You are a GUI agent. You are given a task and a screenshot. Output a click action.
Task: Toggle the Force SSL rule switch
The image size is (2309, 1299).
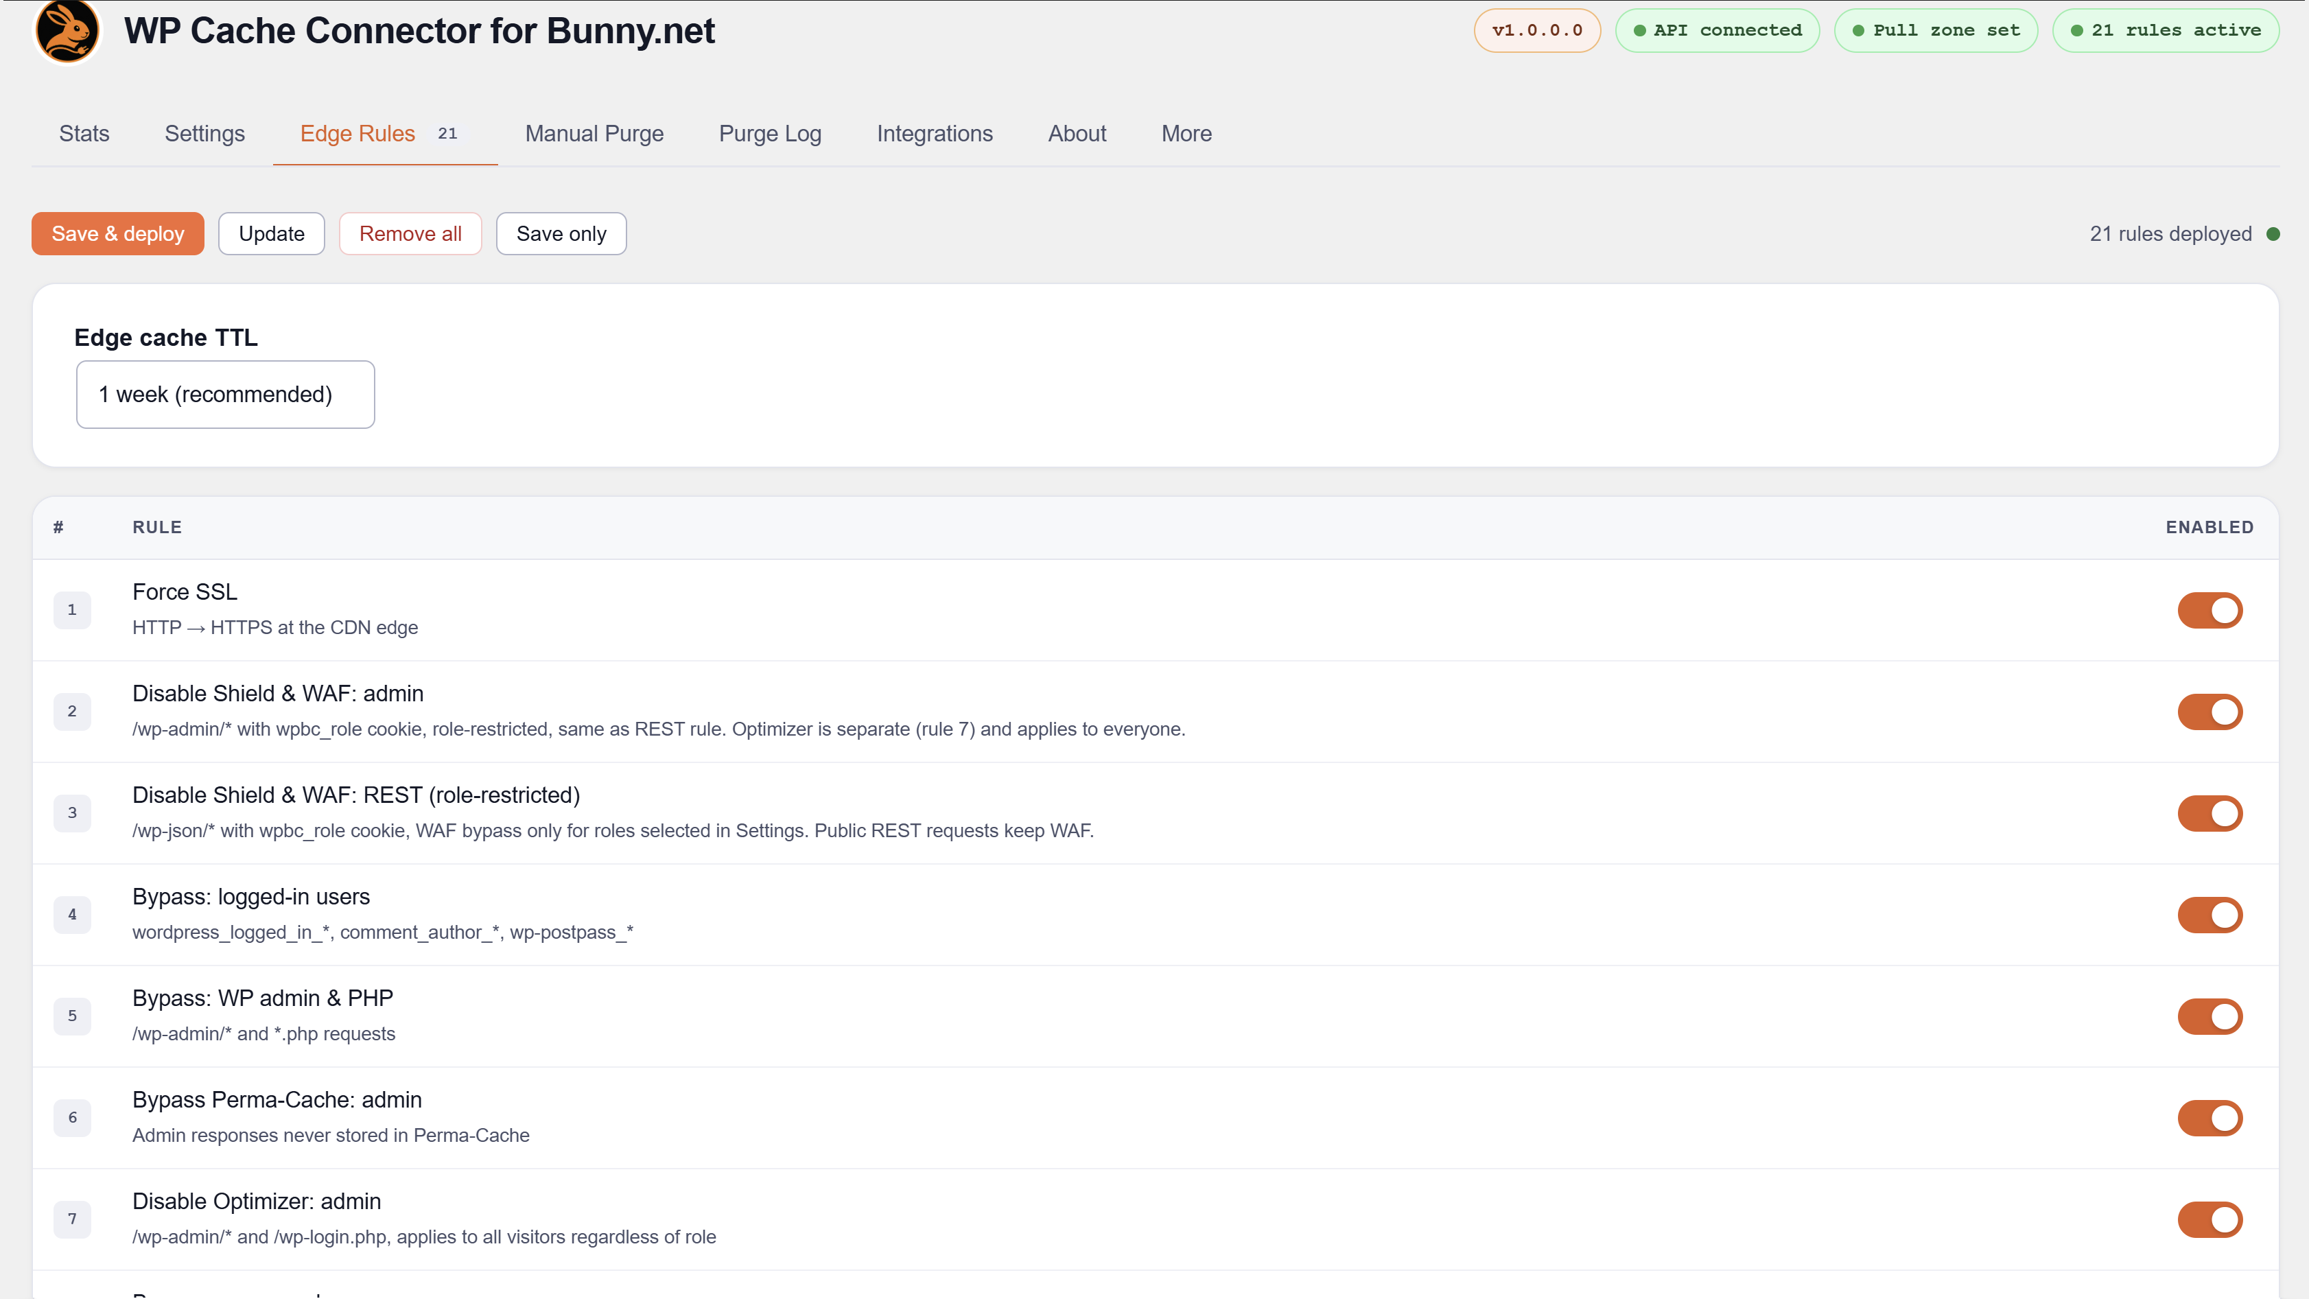click(x=2210, y=611)
